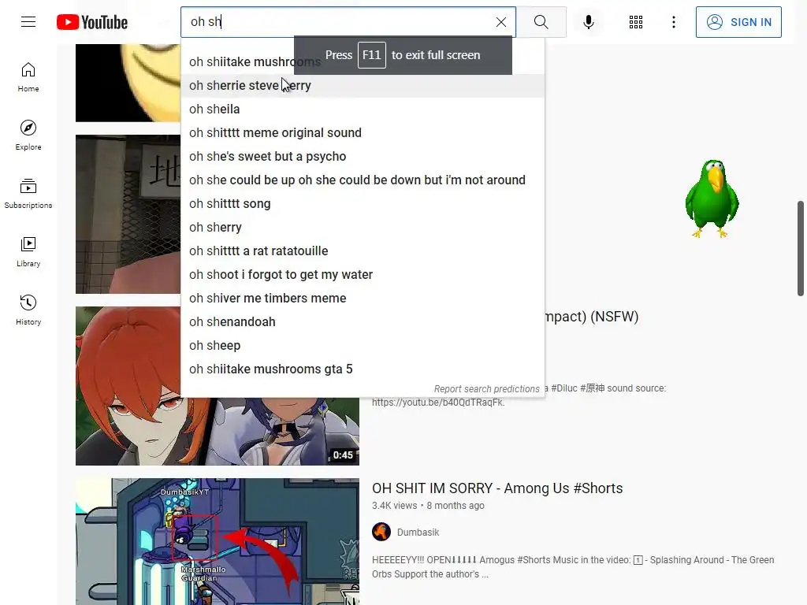Open the Dumbasik channel link
This screenshot has width=807, height=605.
point(418,533)
